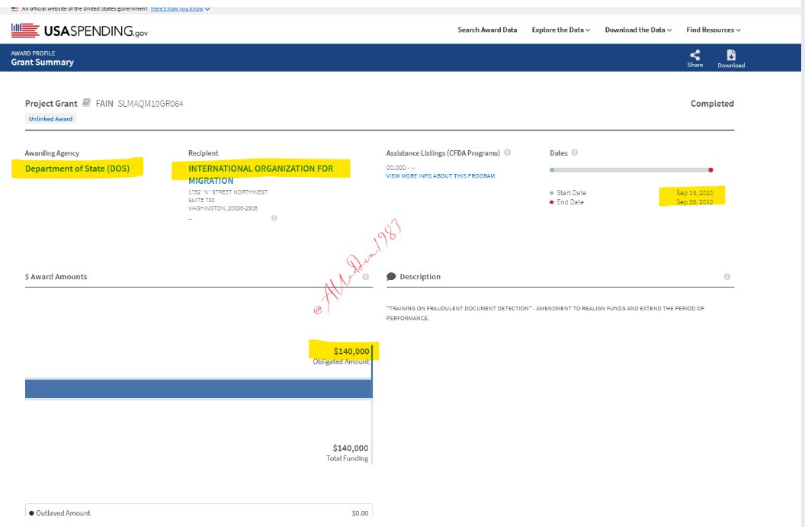Viewport: 805px width, 527px height.
Task: Click the info icon below the recipient address
Action: [x=274, y=218]
